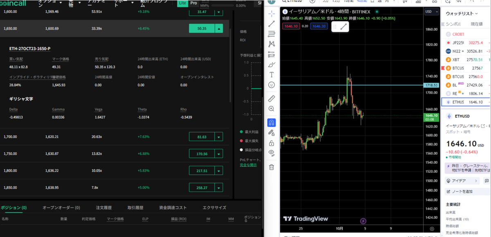491x237 pixels.
Task: Open chart settings gear at bottom-right axis
Action: pos(432,229)
